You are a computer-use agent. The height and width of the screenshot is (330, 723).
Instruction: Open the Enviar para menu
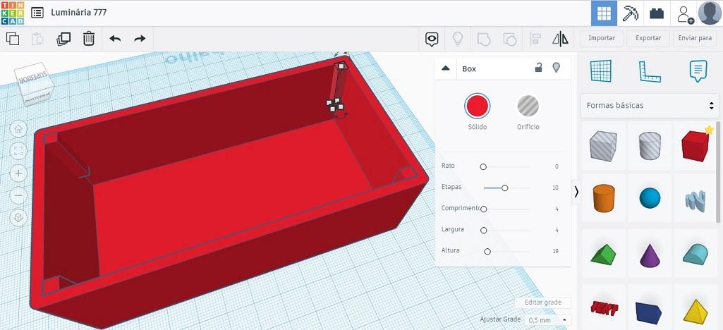point(695,38)
